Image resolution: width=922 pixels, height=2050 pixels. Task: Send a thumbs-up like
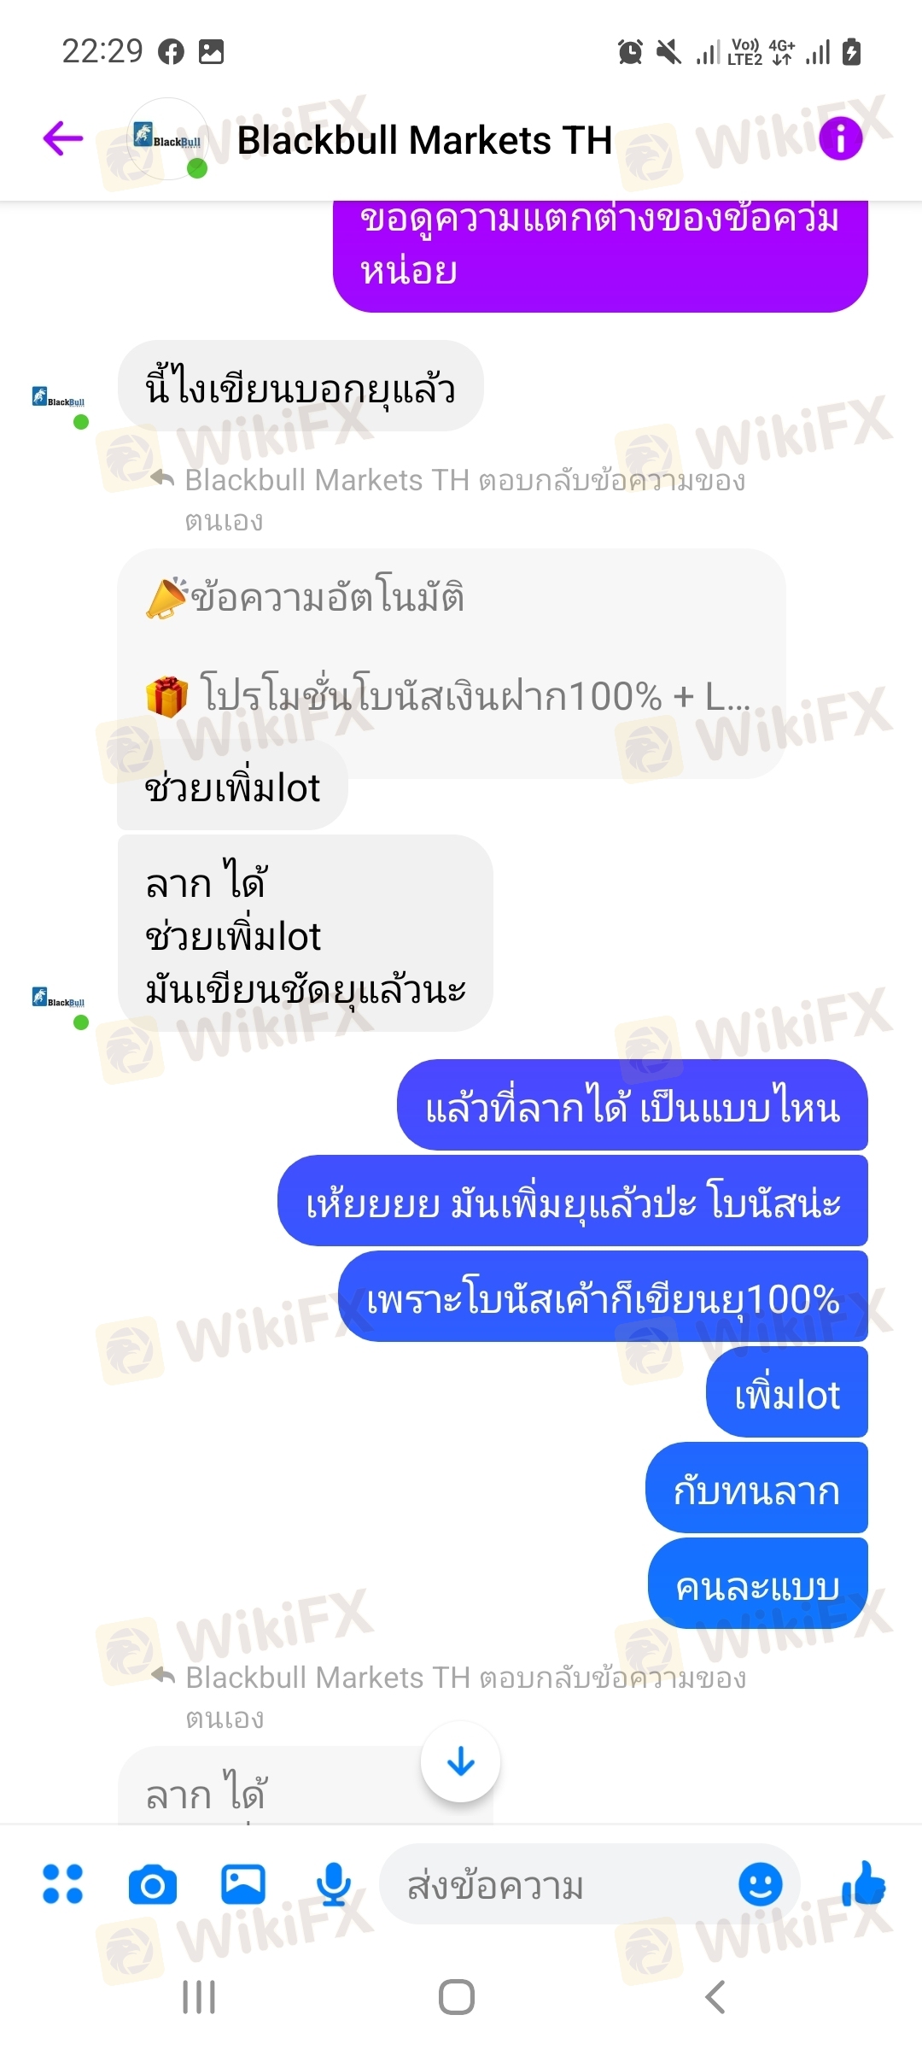tap(864, 1883)
